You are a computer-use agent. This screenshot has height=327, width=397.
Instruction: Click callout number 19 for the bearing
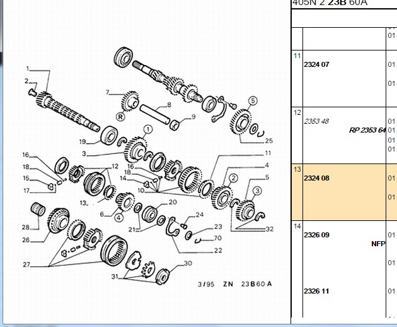pyautogui.click(x=83, y=141)
